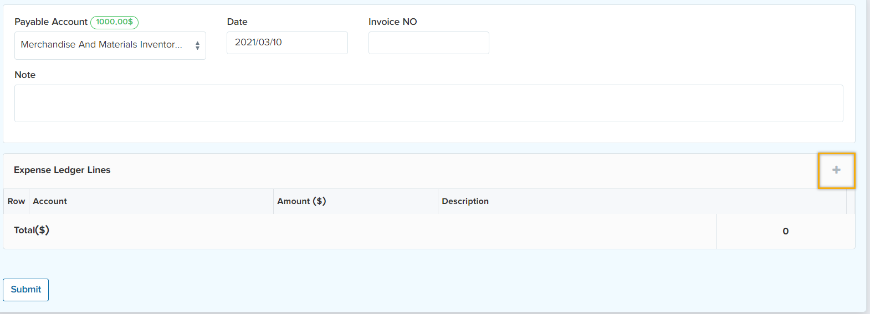870x314 pixels.
Task: Add a new expense ledger line
Action: [x=836, y=170]
